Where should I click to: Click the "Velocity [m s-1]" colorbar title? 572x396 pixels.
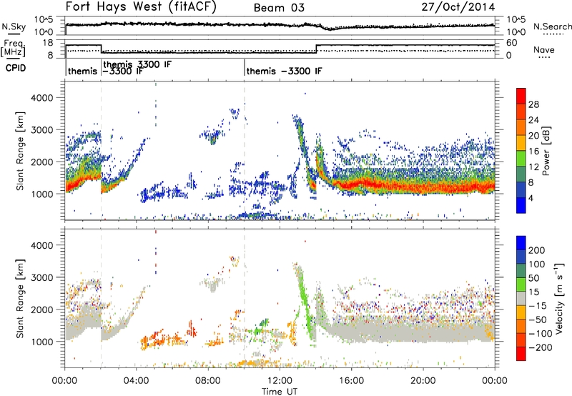click(x=559, y=298)
